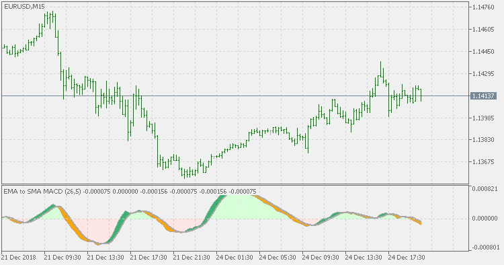
Task: Click the -0.000801 indicator scale value
Action: (x=485, y=247)
